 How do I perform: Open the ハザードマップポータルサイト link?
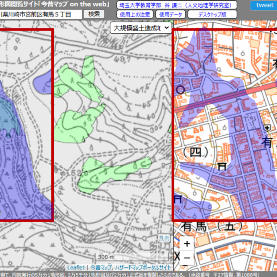(x=143, y=267)
